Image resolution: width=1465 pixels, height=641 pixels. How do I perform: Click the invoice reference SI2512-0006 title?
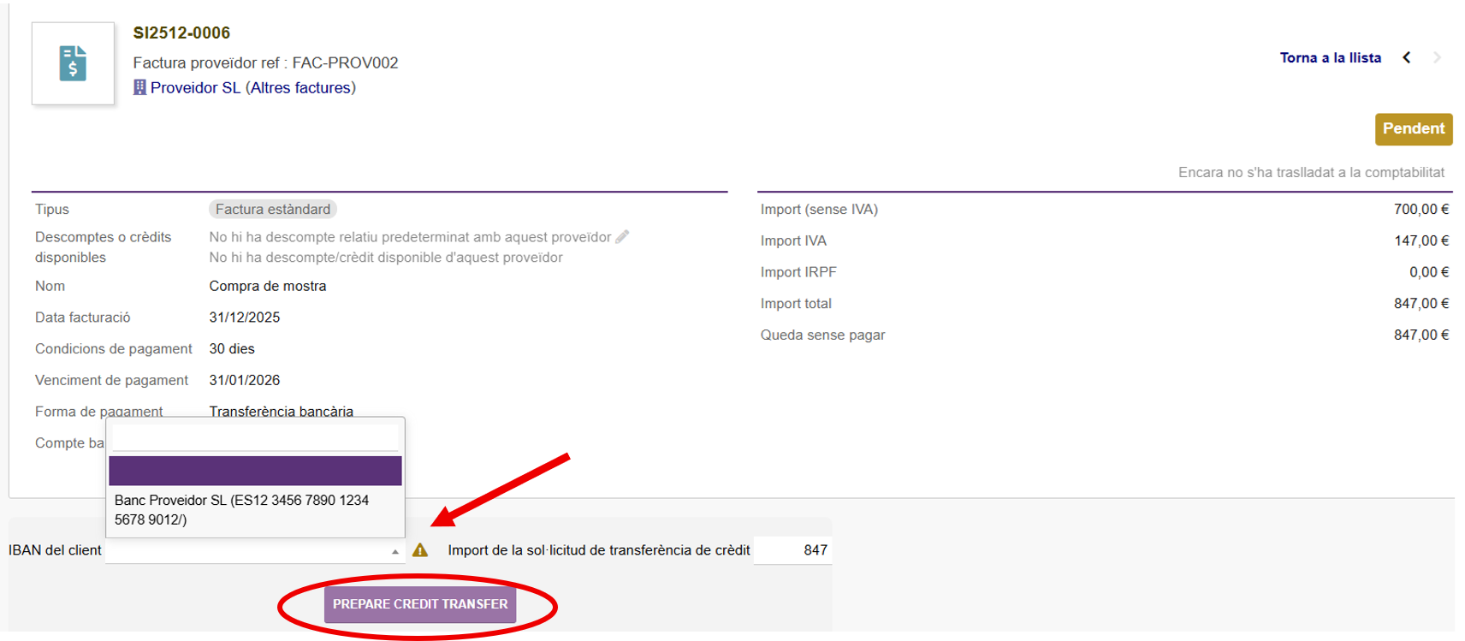coord(181,33)
